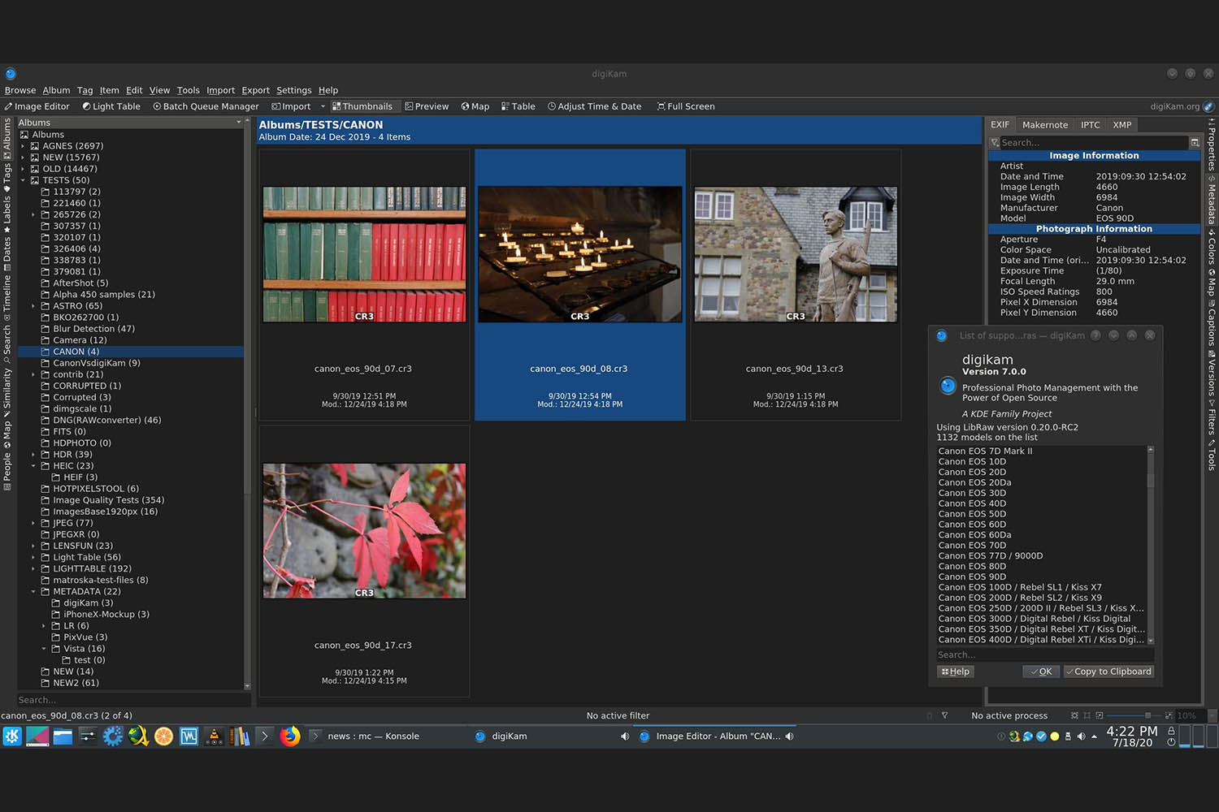Image resolution: width=1219 pixels, height=812 pixels.
Task: Collapse the TESTS album tree node
Action: 23,180
